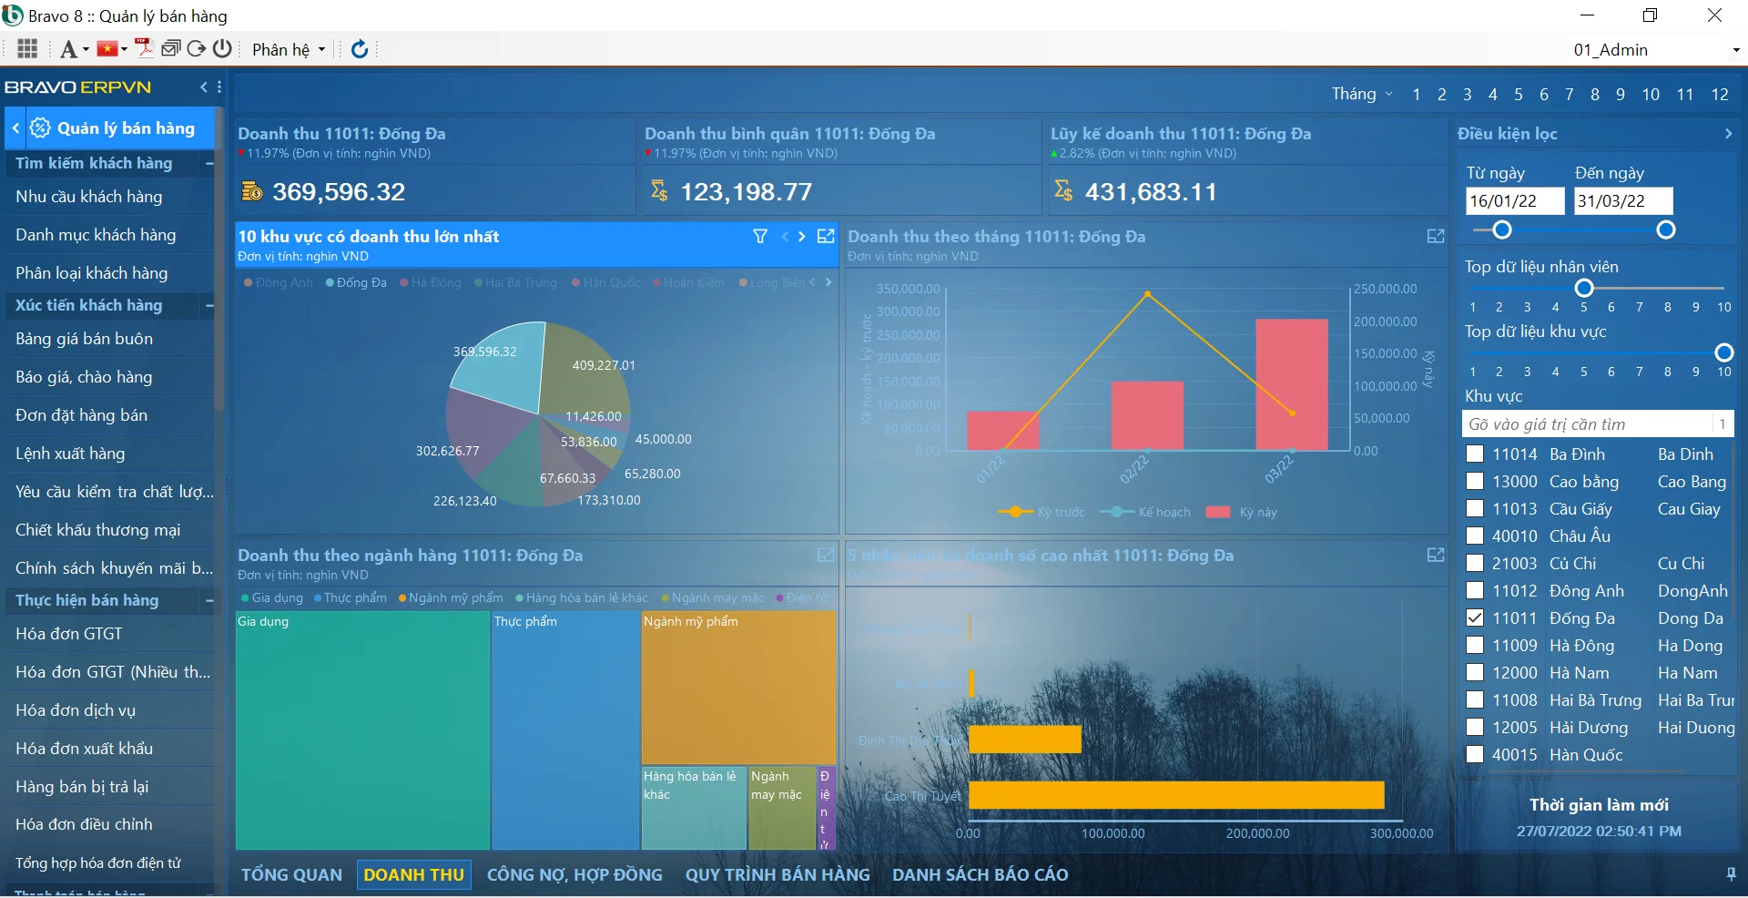
Task: Click the Khu vực search input field
Action: pos(1588,424)
